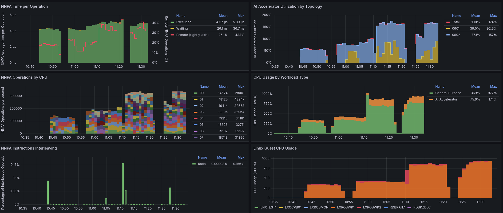
Task: Toggle Remote (right y-axis) legend entry
Action: [192, 35]
